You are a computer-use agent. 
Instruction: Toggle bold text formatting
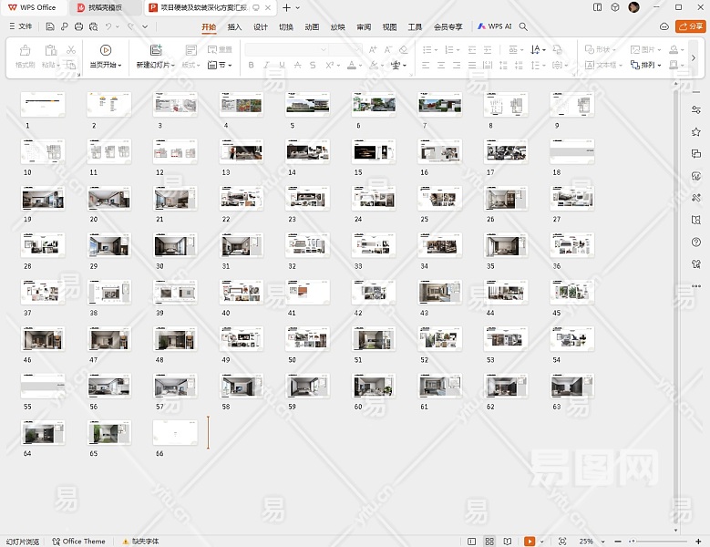pos(252,66)
